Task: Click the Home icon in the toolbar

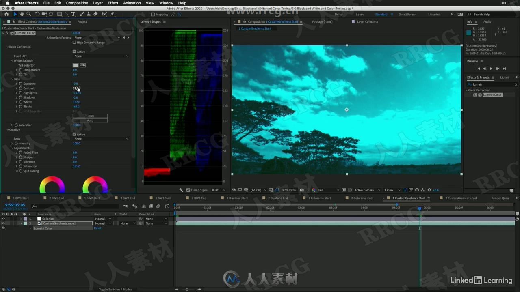Action: click(6, 14)
